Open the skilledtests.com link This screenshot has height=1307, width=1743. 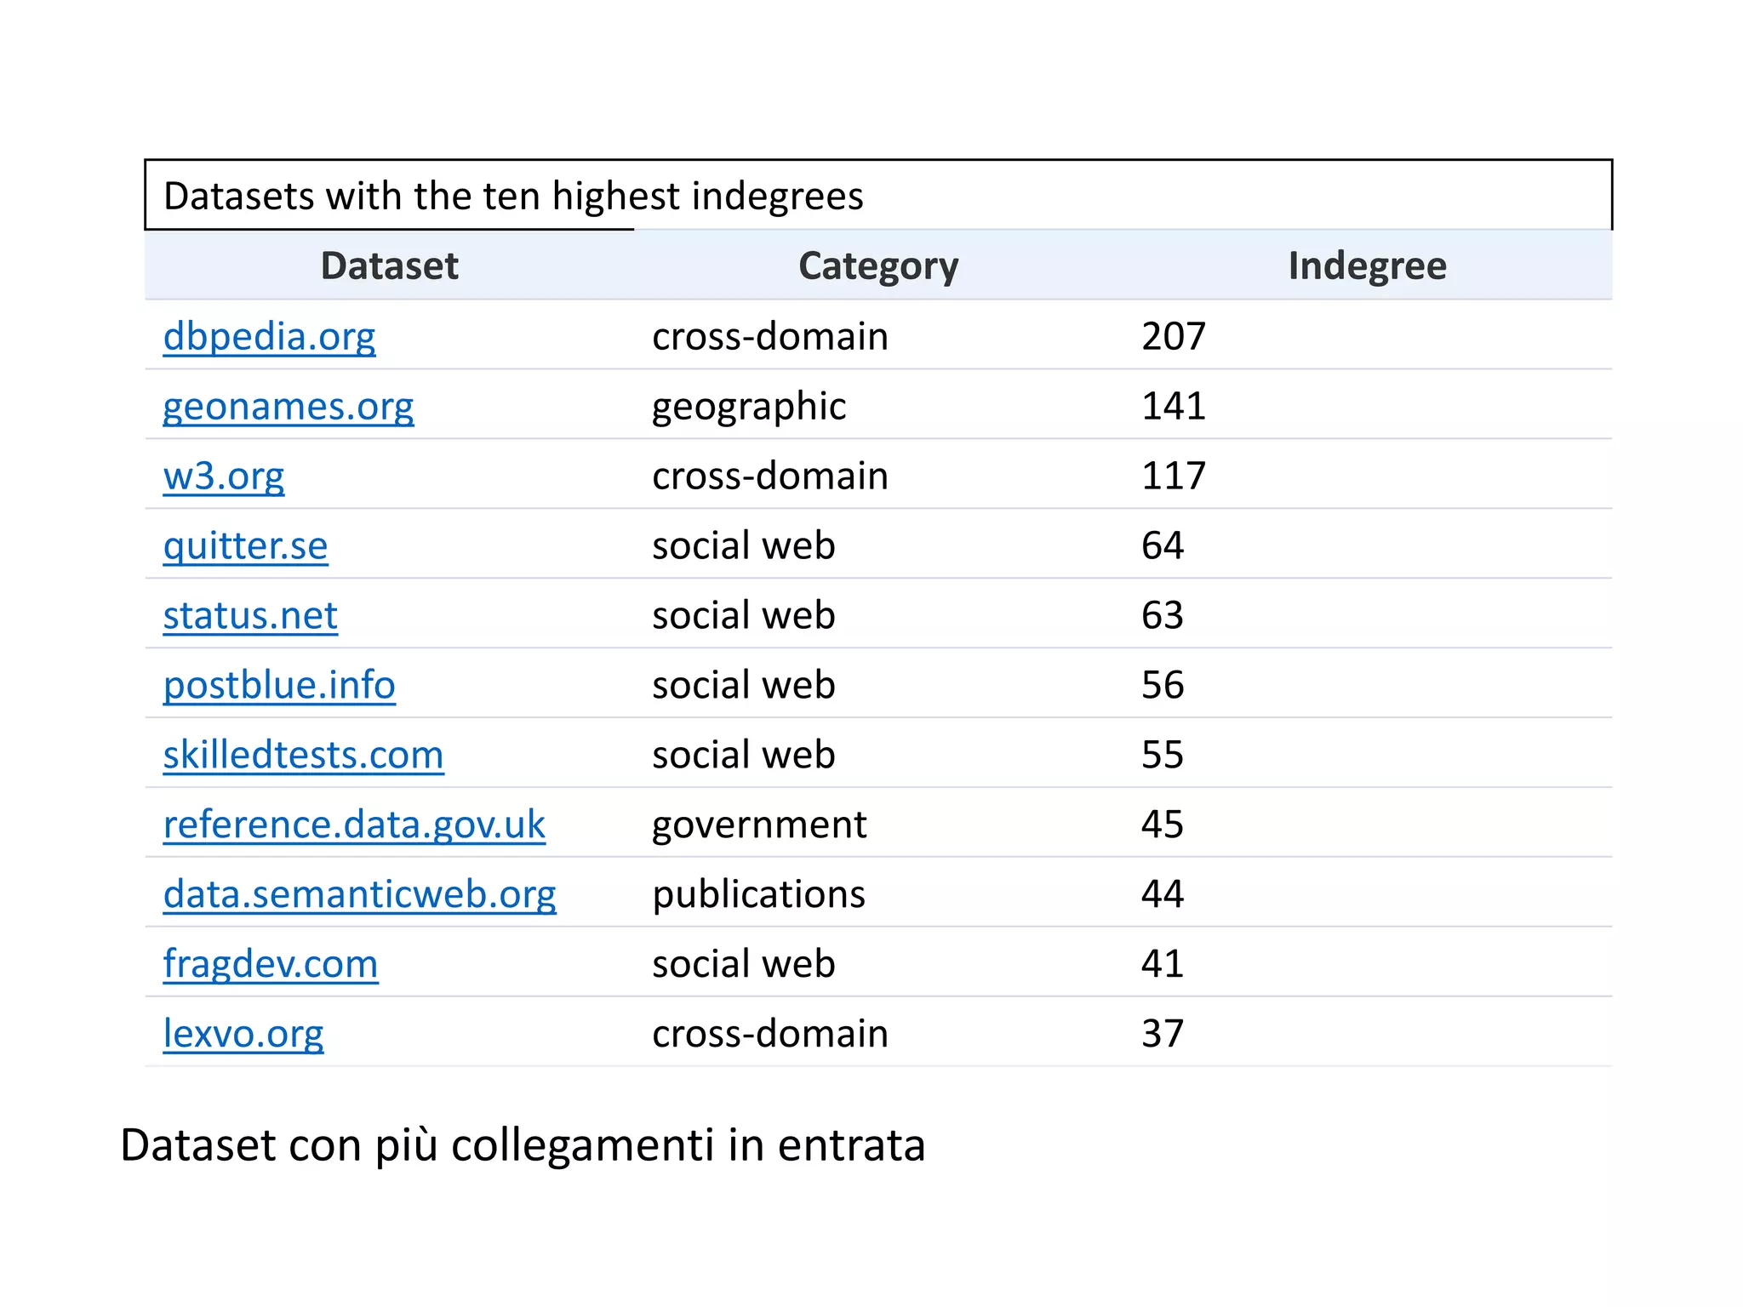click(x=303, y=756)
